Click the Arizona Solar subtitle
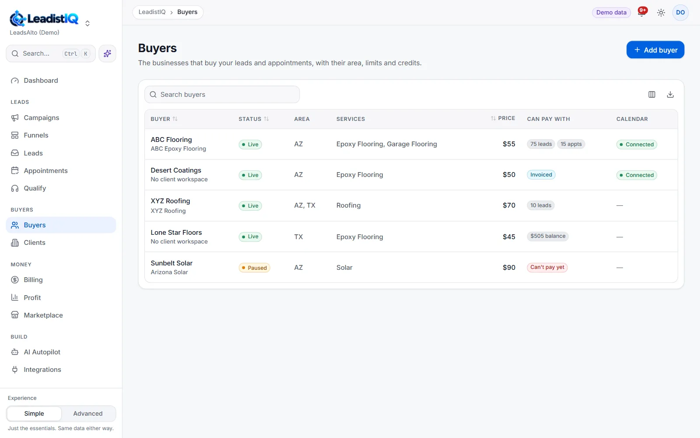 169,272
